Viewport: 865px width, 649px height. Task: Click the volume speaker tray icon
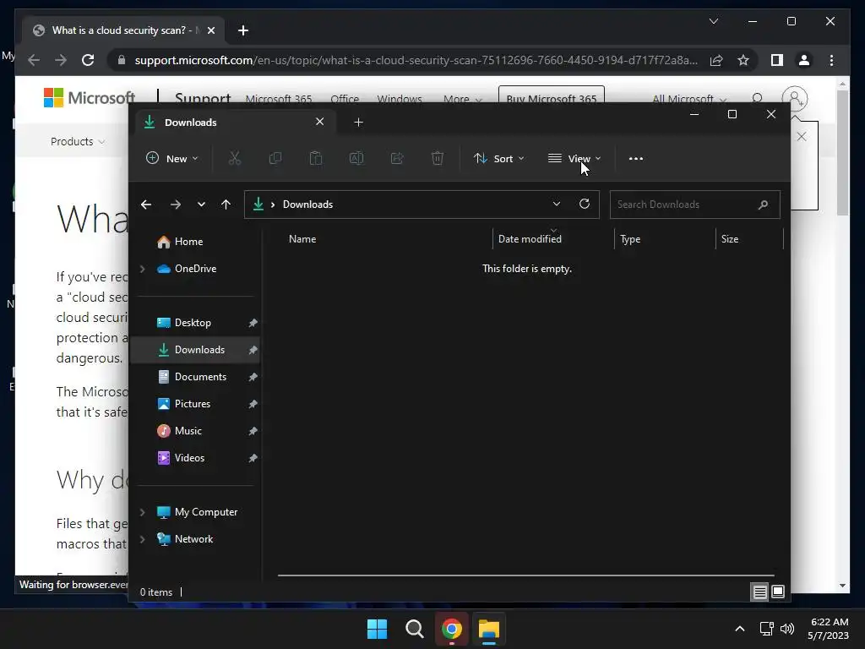click(x=787, y=629)
